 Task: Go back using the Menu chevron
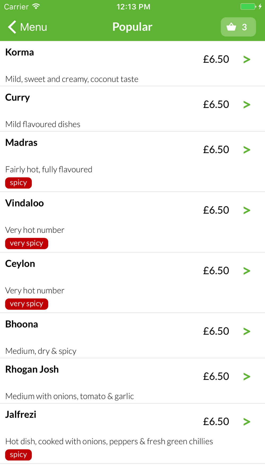[12, 27]
